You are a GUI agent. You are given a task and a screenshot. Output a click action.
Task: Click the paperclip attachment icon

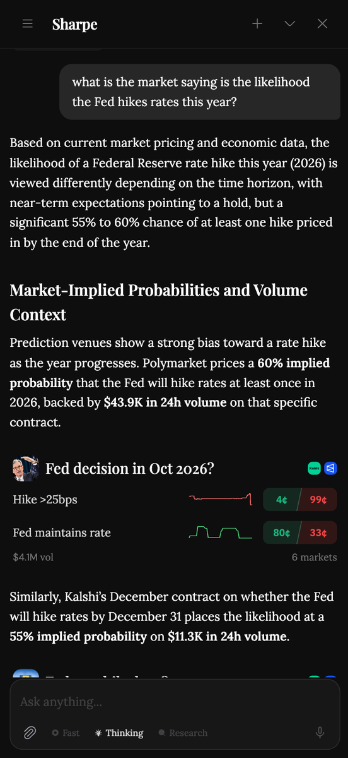pos(29,733)
